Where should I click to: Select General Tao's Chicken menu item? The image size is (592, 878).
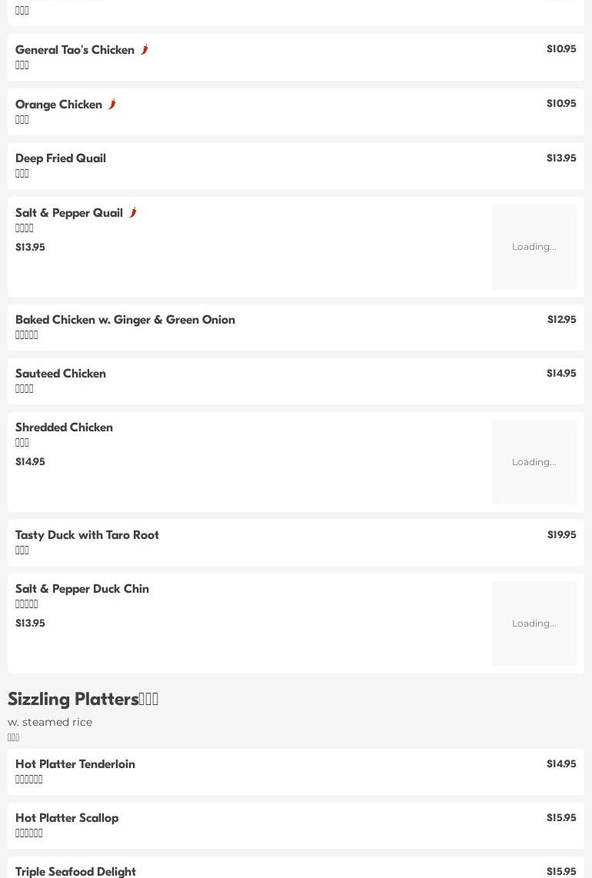pos(75,50)
